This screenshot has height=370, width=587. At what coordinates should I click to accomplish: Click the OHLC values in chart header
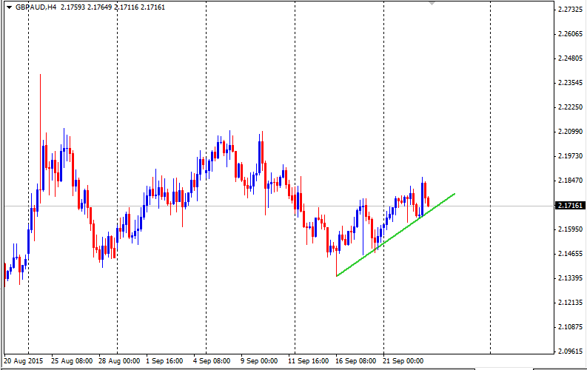coord(107,7)
